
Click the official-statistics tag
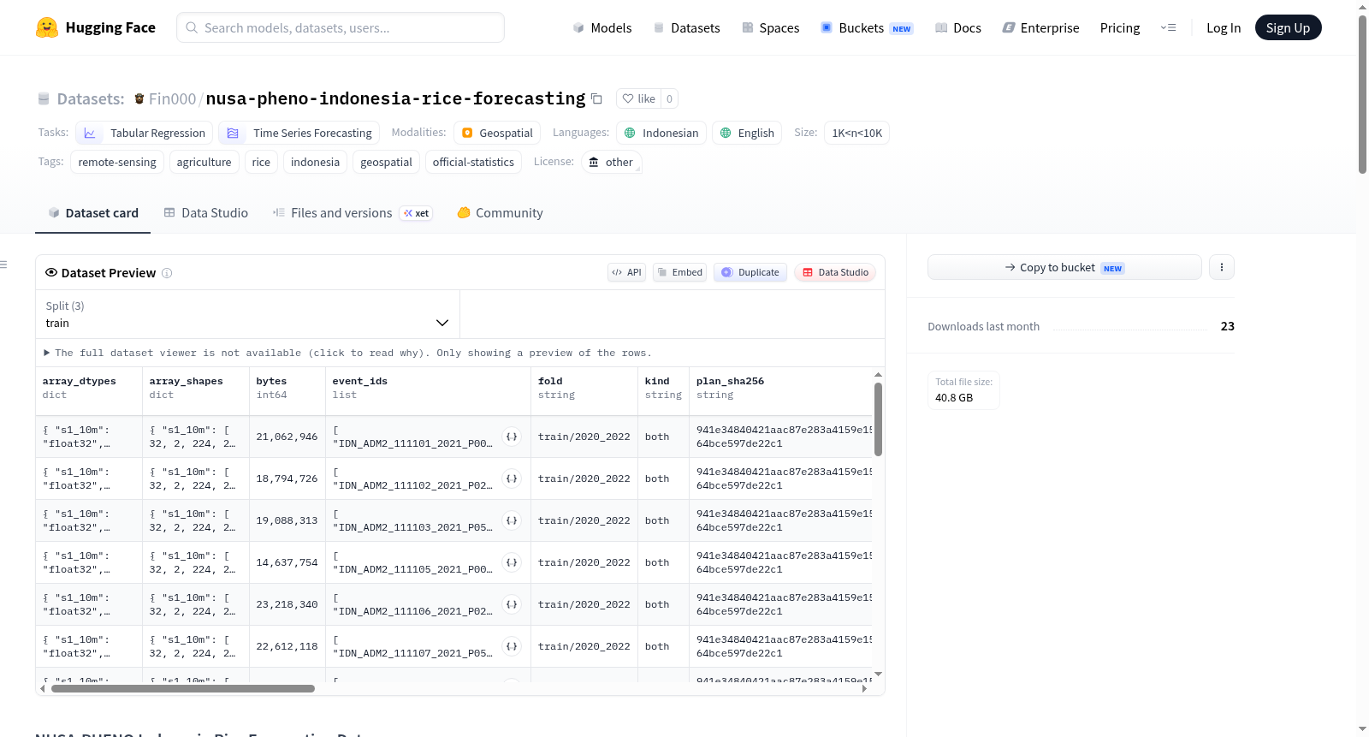(x=473, y=162)
